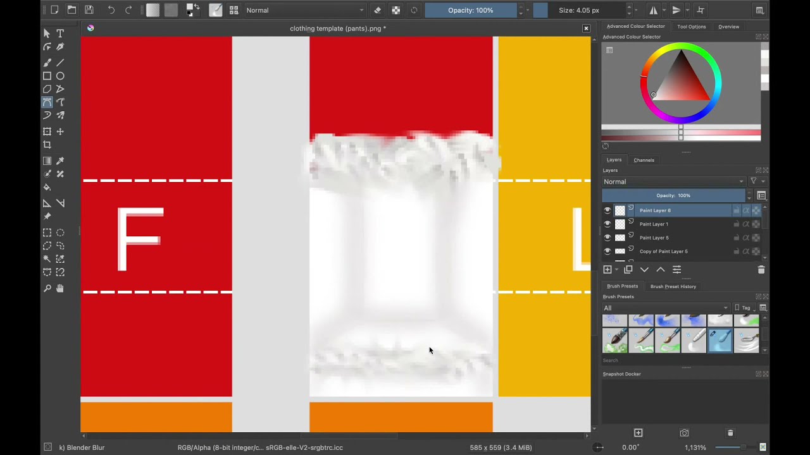
Task: Move the layer down with arrow button
Action: pyautogui.click(x=644, y=269)
